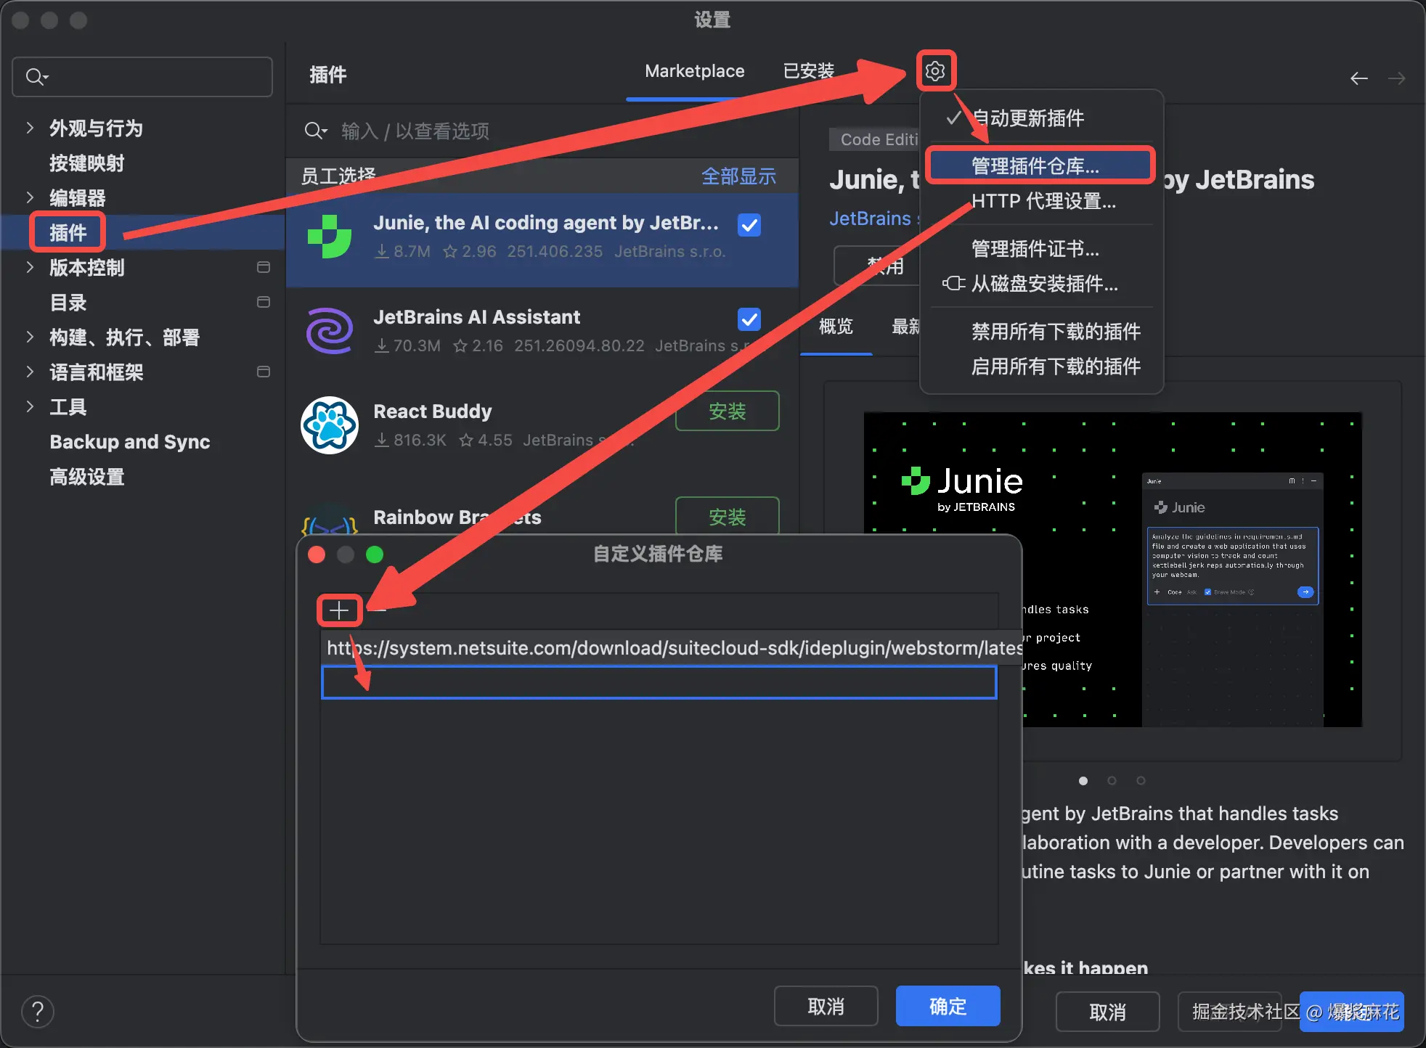
Task: Expand the 编辑器 settings section
Action: coord(30,198)
